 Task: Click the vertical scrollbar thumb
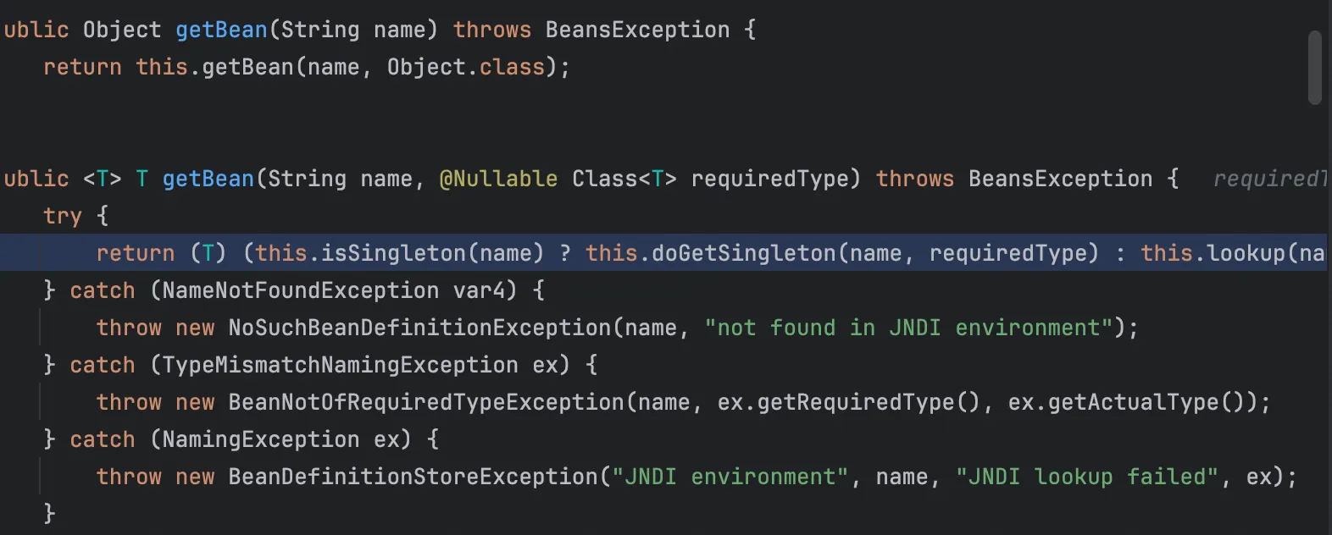[x=1314, y=68]
